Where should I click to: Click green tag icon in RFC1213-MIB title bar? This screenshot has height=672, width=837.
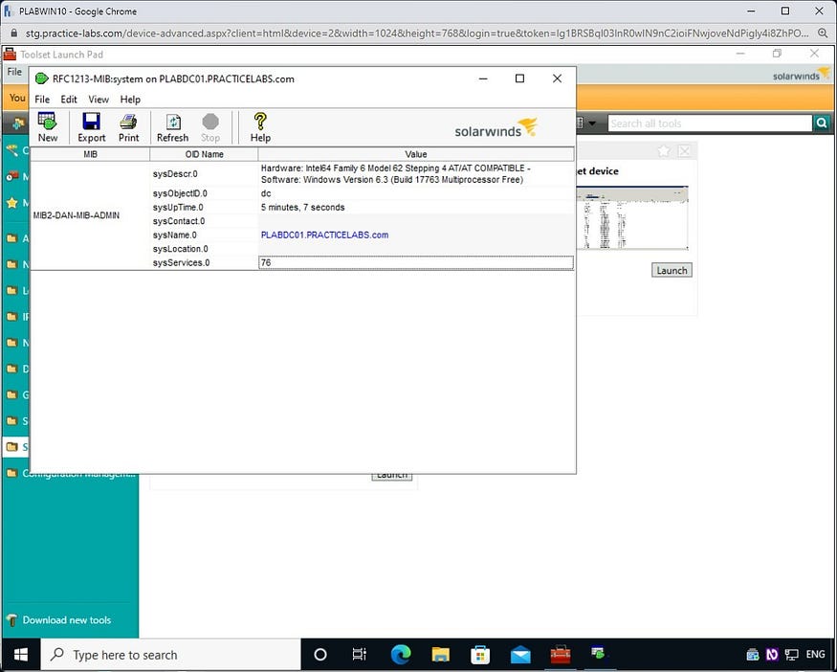click(x=42, y=79)
